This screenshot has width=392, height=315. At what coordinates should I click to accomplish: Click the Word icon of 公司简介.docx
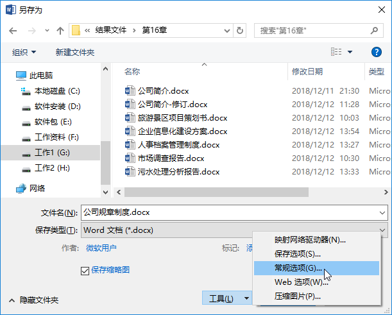130,90
